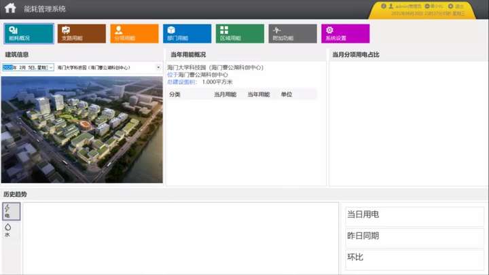Click the 当日用电 box
The width and height of the screenshot is (489, 275).
[x=414, y=217]
